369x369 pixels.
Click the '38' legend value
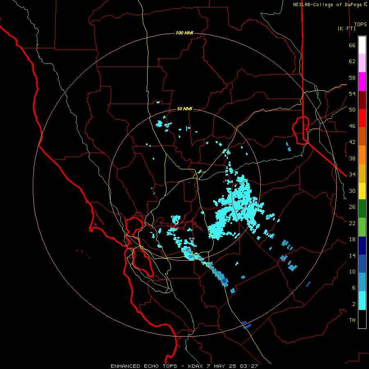(x=352, y=158)
